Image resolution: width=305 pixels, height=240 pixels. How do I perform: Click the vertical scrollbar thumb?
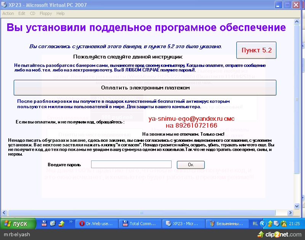pyautogui.click(x=297, y=99)
